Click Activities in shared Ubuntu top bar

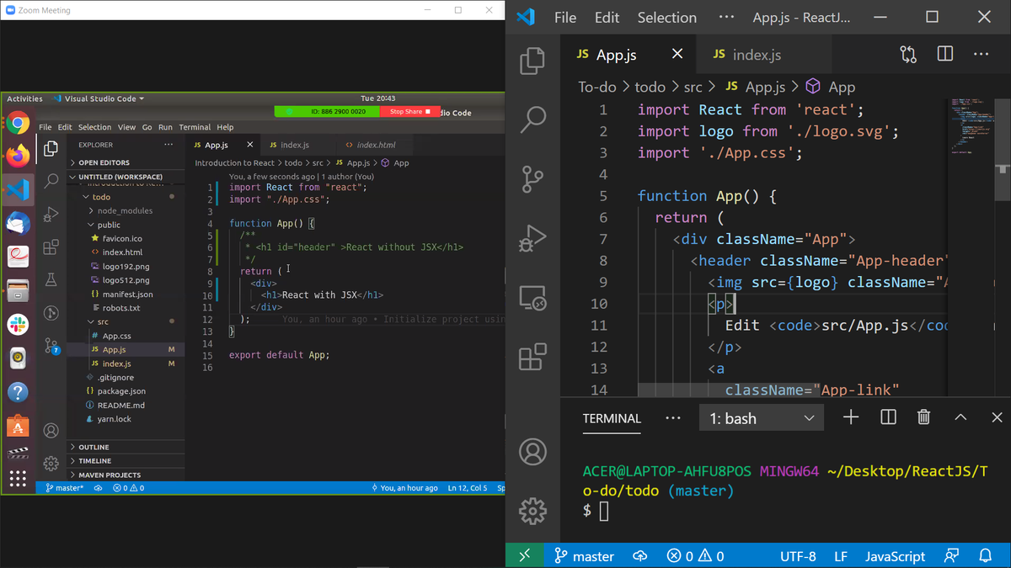coord(24,98)
